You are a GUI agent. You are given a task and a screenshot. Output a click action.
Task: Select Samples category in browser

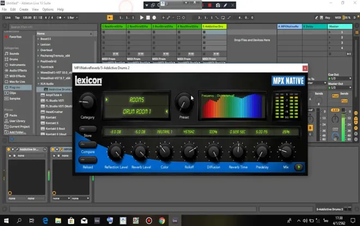tap(15, 99)
